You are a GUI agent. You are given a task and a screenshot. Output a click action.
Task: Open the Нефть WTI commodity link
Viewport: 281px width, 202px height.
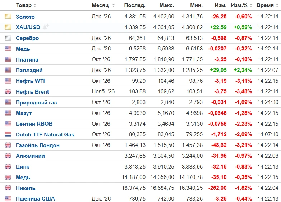click(30, 81)
